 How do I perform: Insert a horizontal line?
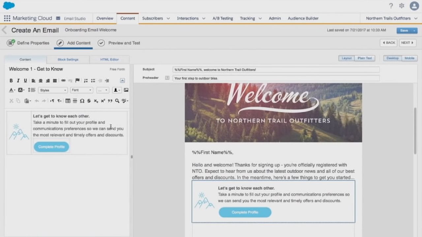75,101
